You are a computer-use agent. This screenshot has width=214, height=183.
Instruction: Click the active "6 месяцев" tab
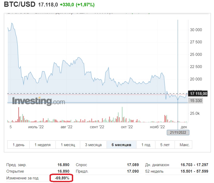pyautogui.click(x=121, y=145)
